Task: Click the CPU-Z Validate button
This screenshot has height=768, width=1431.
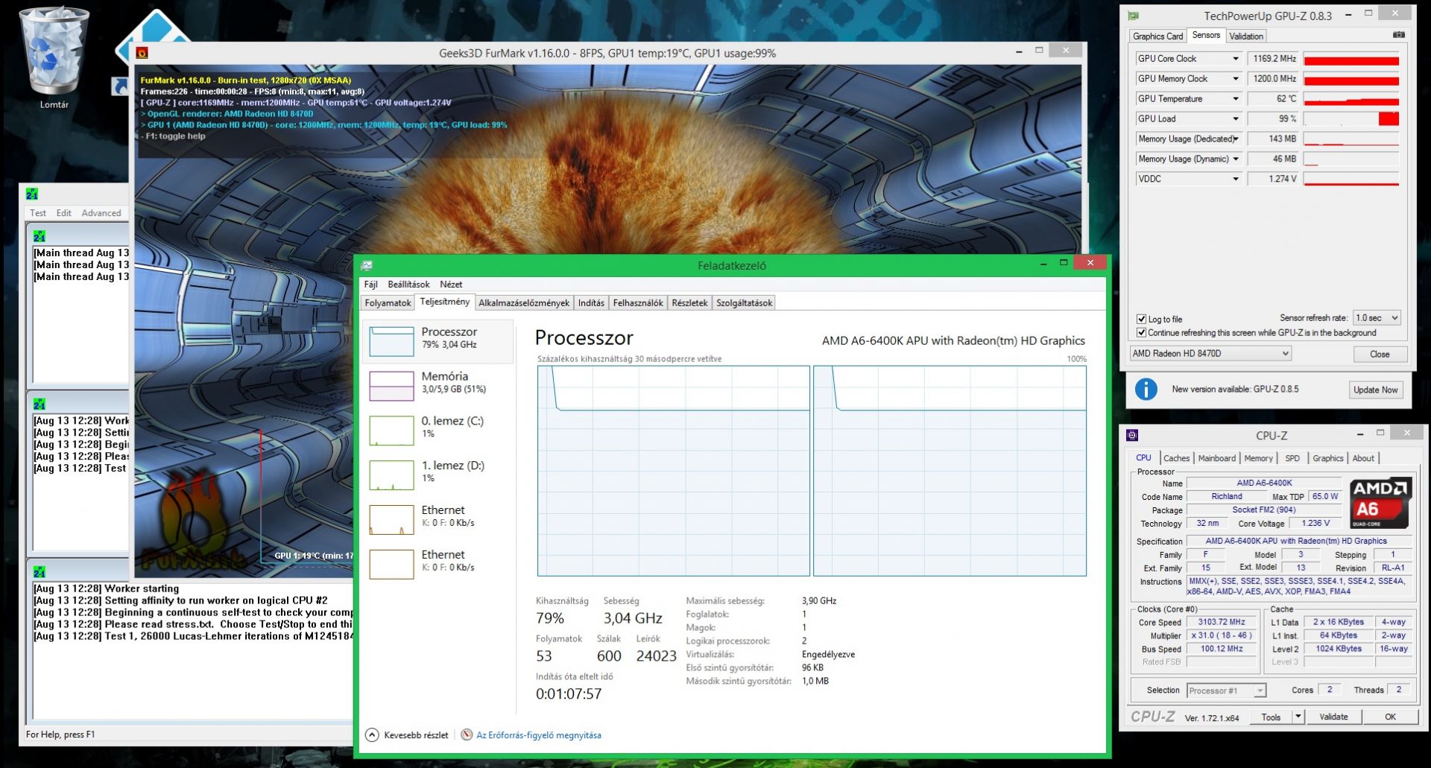Action: tap(1333, 717)
